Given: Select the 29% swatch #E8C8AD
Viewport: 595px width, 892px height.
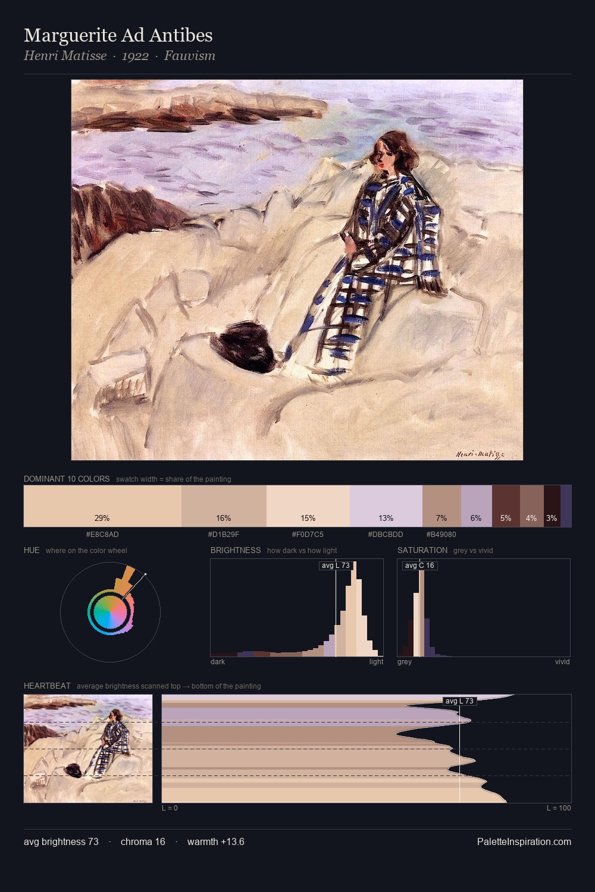Looking at the screenshot, I should click(102, 506).
